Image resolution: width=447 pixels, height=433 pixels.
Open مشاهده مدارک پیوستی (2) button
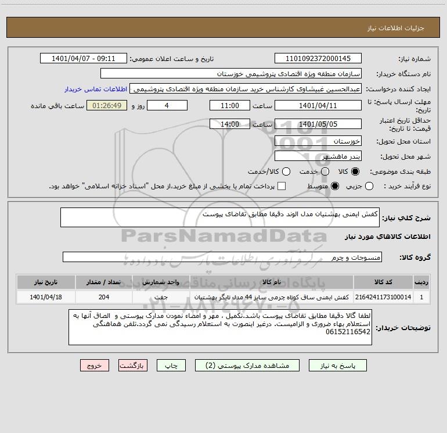pyautogui.click(x=247, y=366)
